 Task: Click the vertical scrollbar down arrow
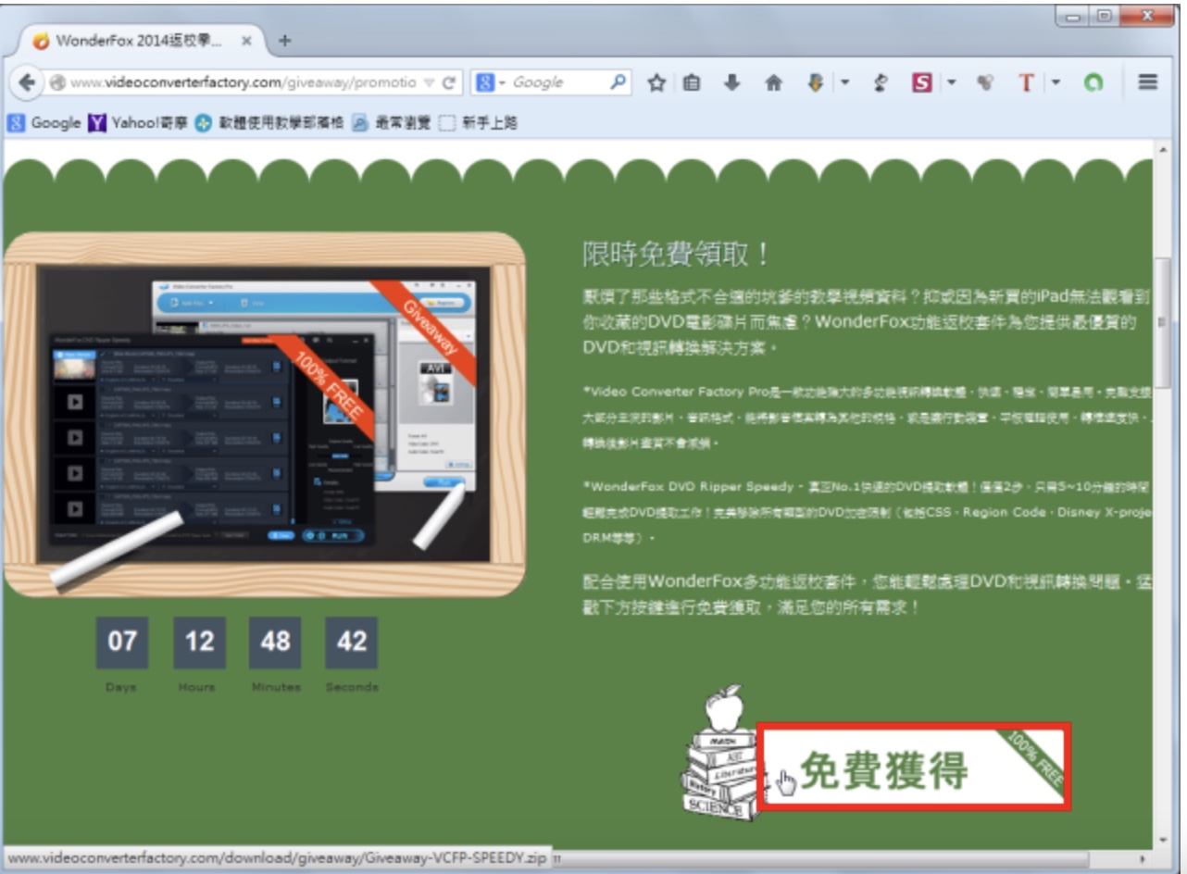click(1163, 840)
